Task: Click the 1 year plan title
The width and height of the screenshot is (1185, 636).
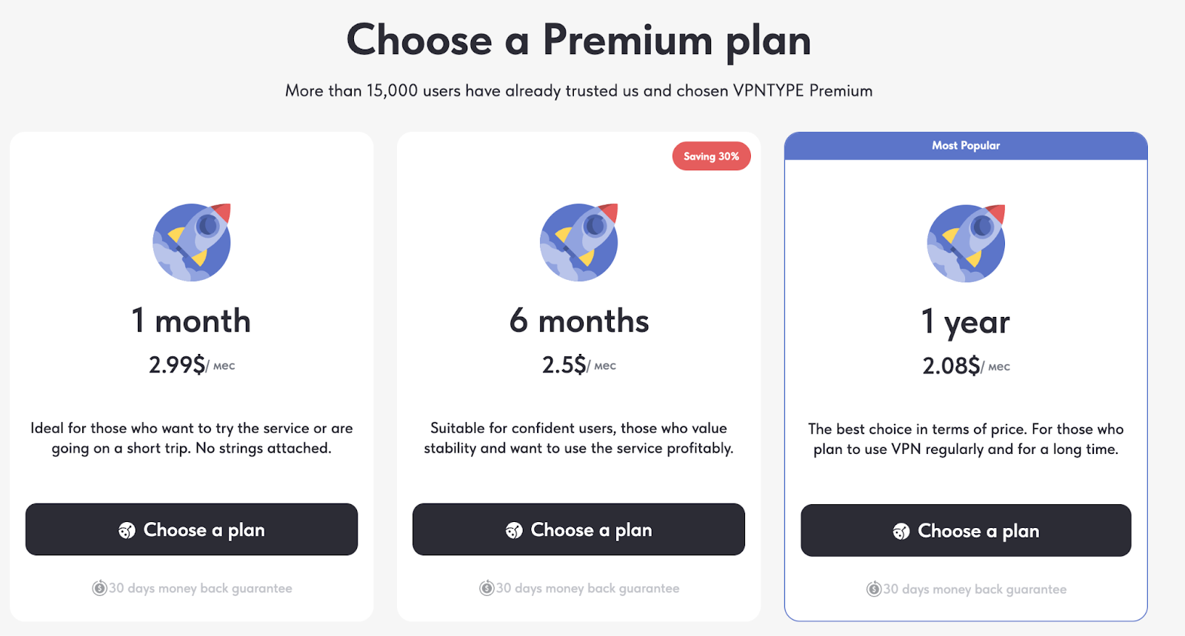Action: point(966,322)
